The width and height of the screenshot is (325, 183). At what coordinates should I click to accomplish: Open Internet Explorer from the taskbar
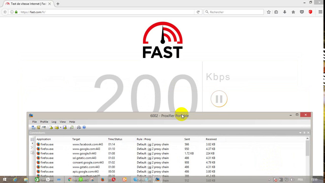click(x=15, y=180)
